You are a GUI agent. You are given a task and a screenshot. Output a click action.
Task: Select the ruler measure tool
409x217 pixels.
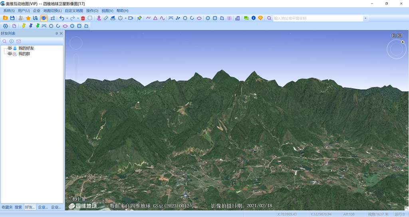106,18
